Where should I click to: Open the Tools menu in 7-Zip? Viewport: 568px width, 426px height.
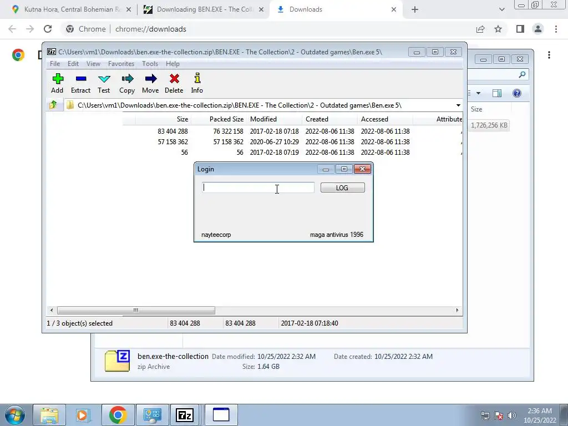tap(150, 64)
